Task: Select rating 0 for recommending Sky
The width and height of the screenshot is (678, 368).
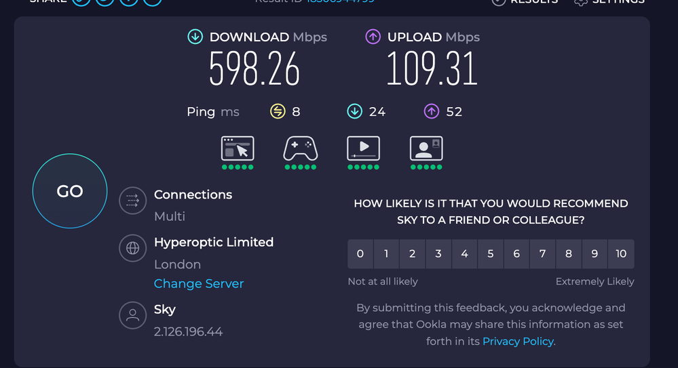Action: tap(360, 254)
